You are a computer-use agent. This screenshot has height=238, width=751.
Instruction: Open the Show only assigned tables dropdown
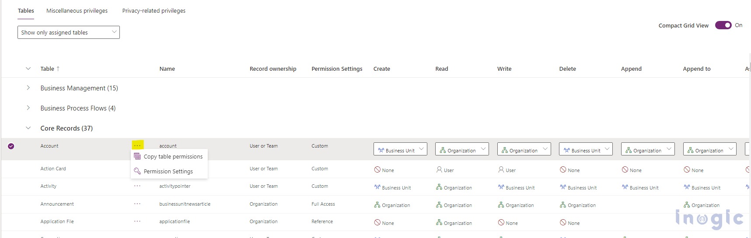(x=69, y=32)
